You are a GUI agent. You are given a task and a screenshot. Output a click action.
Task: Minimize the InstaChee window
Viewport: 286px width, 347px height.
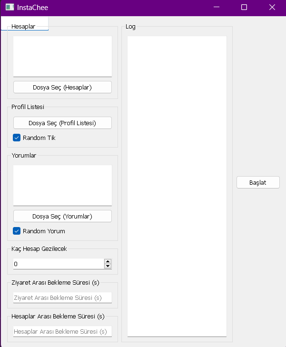coord(217,7)
